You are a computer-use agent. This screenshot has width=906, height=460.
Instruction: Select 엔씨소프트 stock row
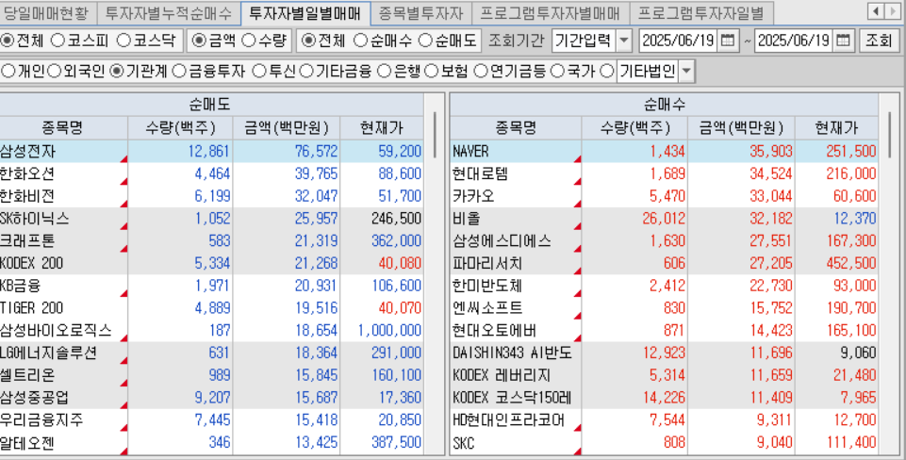[664, 308]
